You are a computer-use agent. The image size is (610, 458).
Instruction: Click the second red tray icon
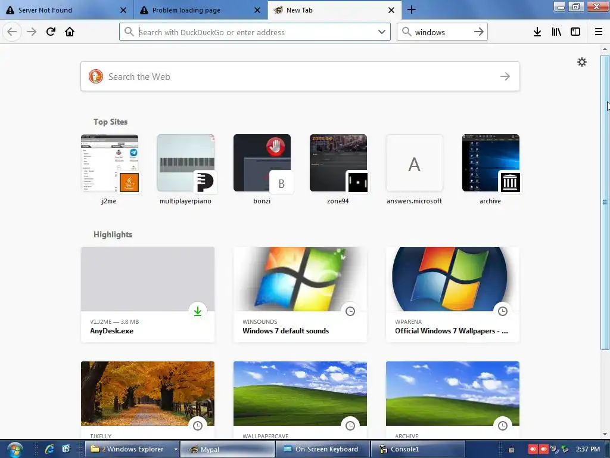click(x=543, y=450)
